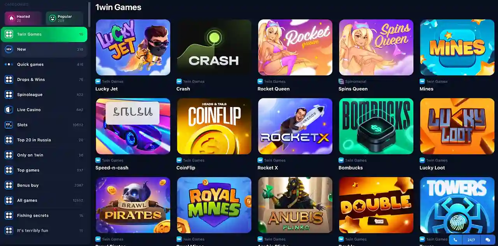Screen dimensions: 498x246
Task: Open the Spinoleague category
Action: point(44,95)
